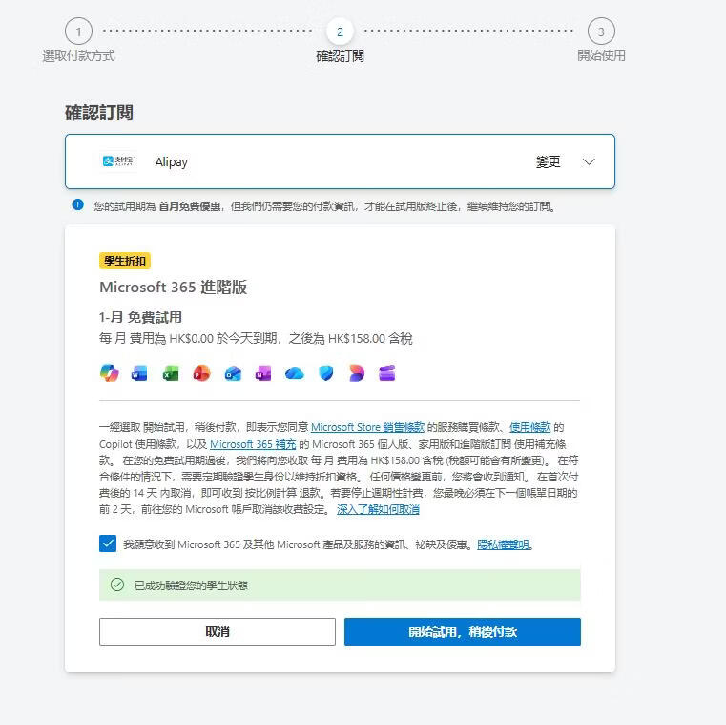Viewport: 726px width, 725px height.
Task: Click the Clipchamp app icon
Action: coord(386,373)
